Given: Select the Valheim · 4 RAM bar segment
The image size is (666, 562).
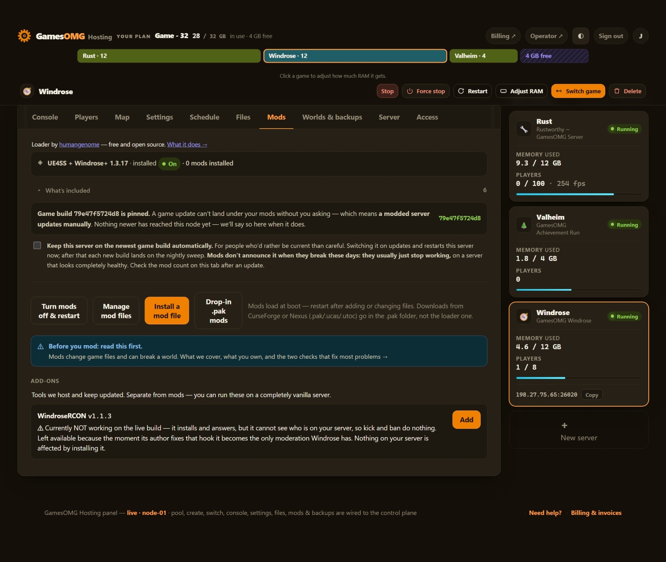Looking at the screenshot, I should [483, 56].
